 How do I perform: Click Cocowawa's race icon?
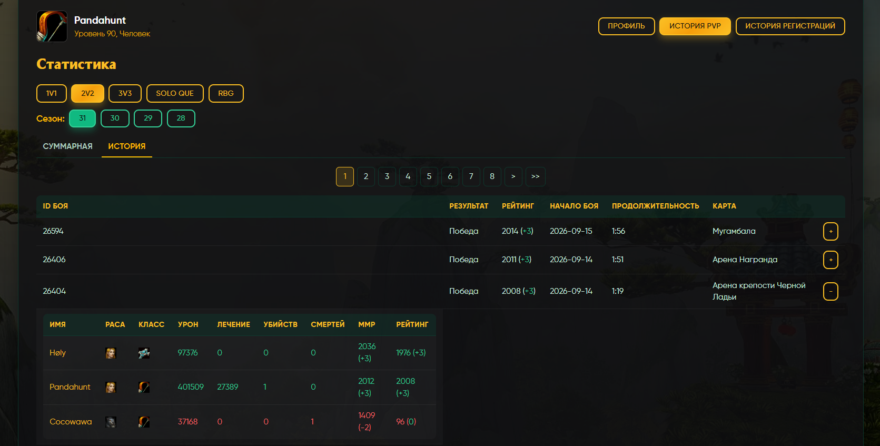pos(111,422)
